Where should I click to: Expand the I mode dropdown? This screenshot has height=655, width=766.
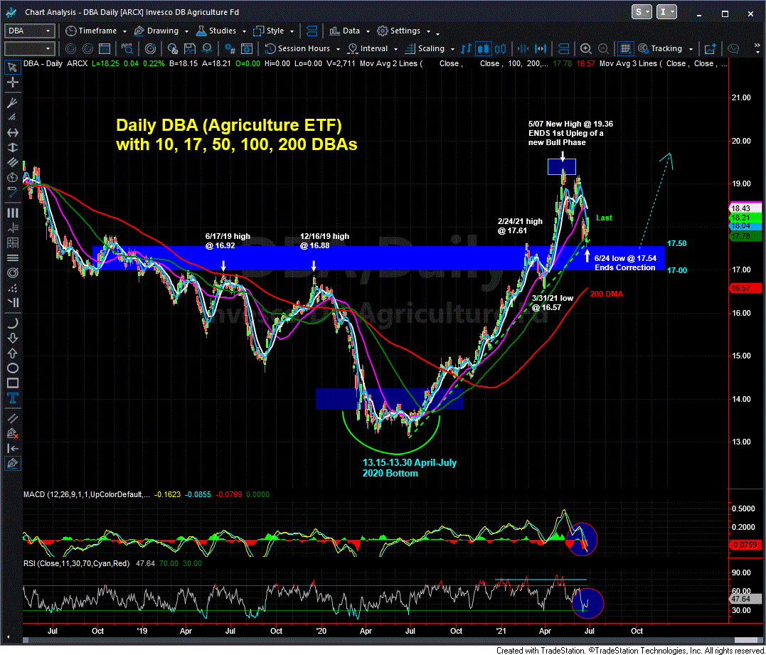point(667,12)
